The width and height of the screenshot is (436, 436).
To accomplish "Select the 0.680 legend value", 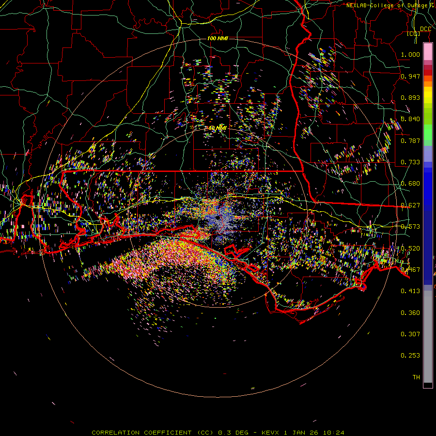I will click(x=410, y=184).
